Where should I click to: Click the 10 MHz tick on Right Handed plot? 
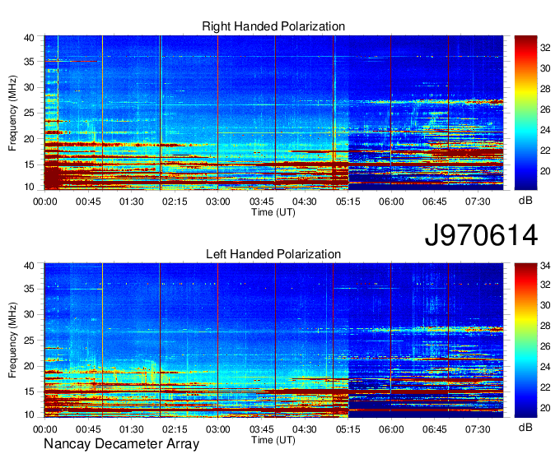(29, 187)
